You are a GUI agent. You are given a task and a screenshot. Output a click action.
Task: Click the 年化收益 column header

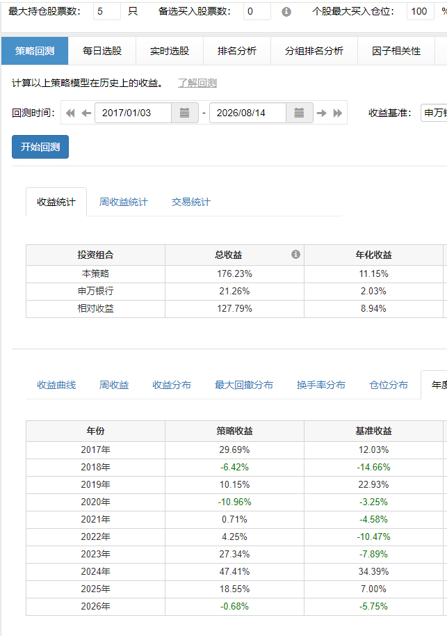[373, 255]
